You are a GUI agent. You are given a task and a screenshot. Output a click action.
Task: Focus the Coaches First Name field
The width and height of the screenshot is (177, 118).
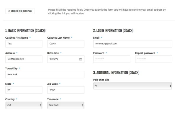tap(24, 44)
